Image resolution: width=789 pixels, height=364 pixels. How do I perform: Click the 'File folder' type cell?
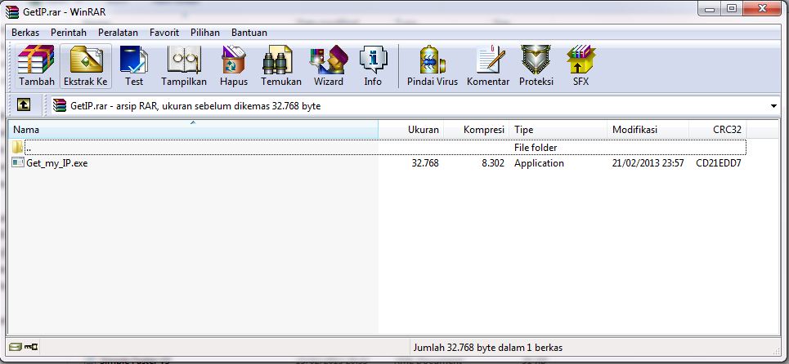[x=536, y=148]
